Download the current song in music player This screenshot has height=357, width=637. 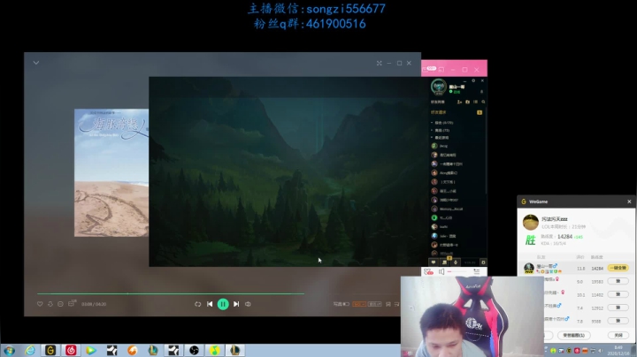click(50, 304)
